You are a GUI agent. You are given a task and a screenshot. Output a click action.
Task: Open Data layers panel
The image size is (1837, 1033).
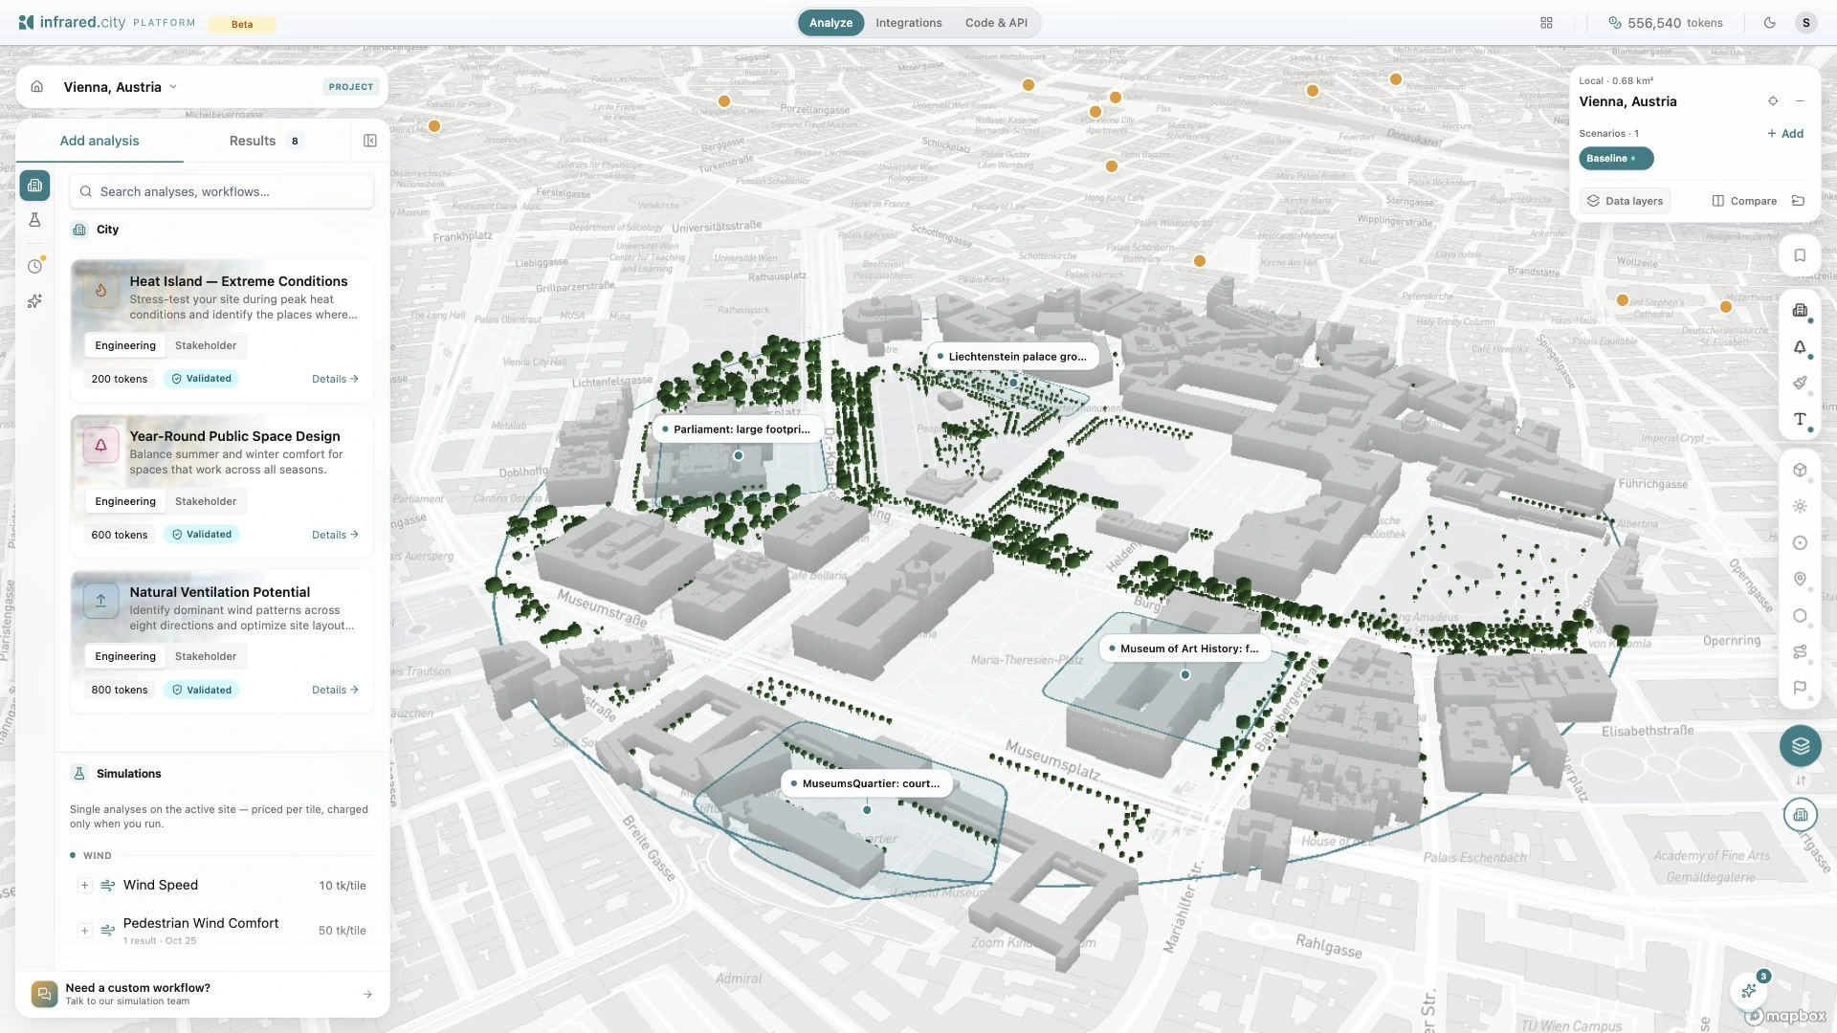[1625, 201]
